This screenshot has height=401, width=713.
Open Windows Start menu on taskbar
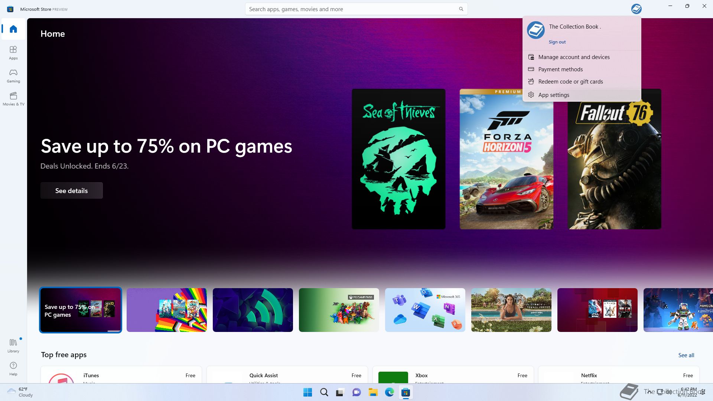[x=307, y=392]
